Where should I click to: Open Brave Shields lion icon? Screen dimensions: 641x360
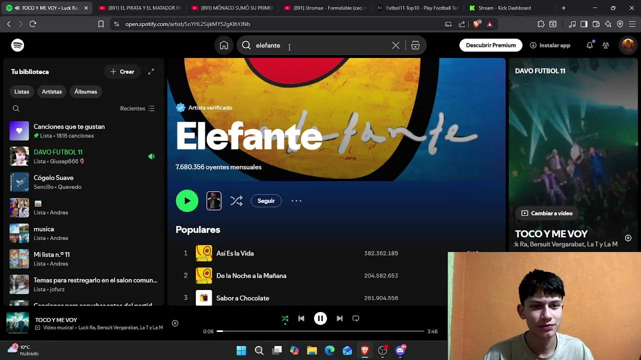(x=476, y=24)
